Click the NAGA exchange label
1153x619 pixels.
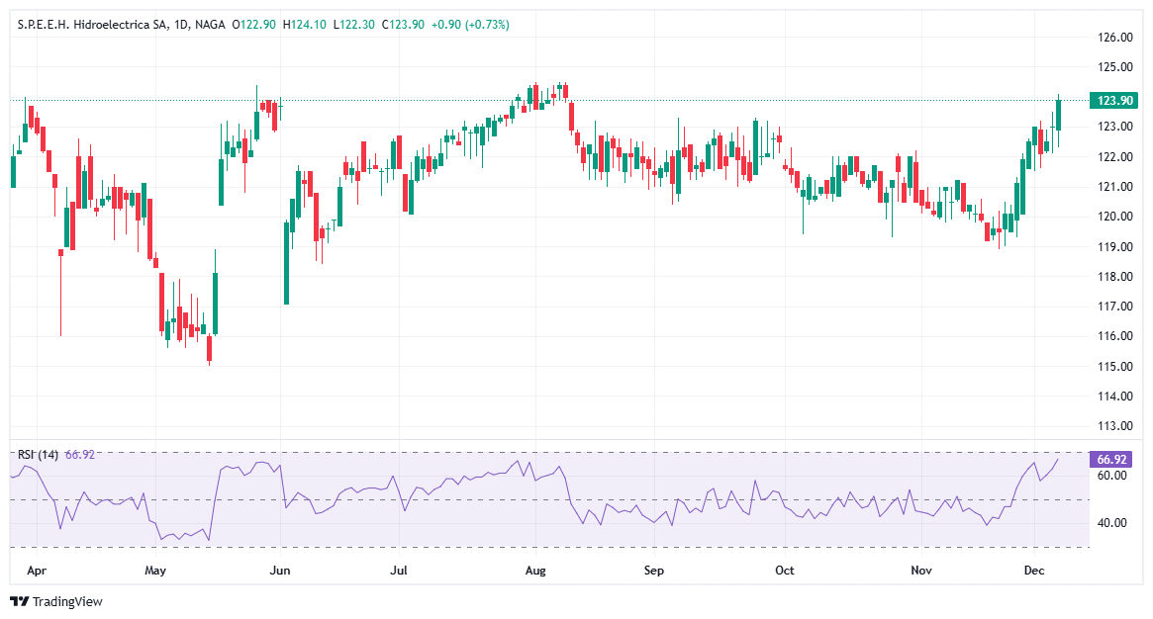pyautogui.click(x=210, y=25)
